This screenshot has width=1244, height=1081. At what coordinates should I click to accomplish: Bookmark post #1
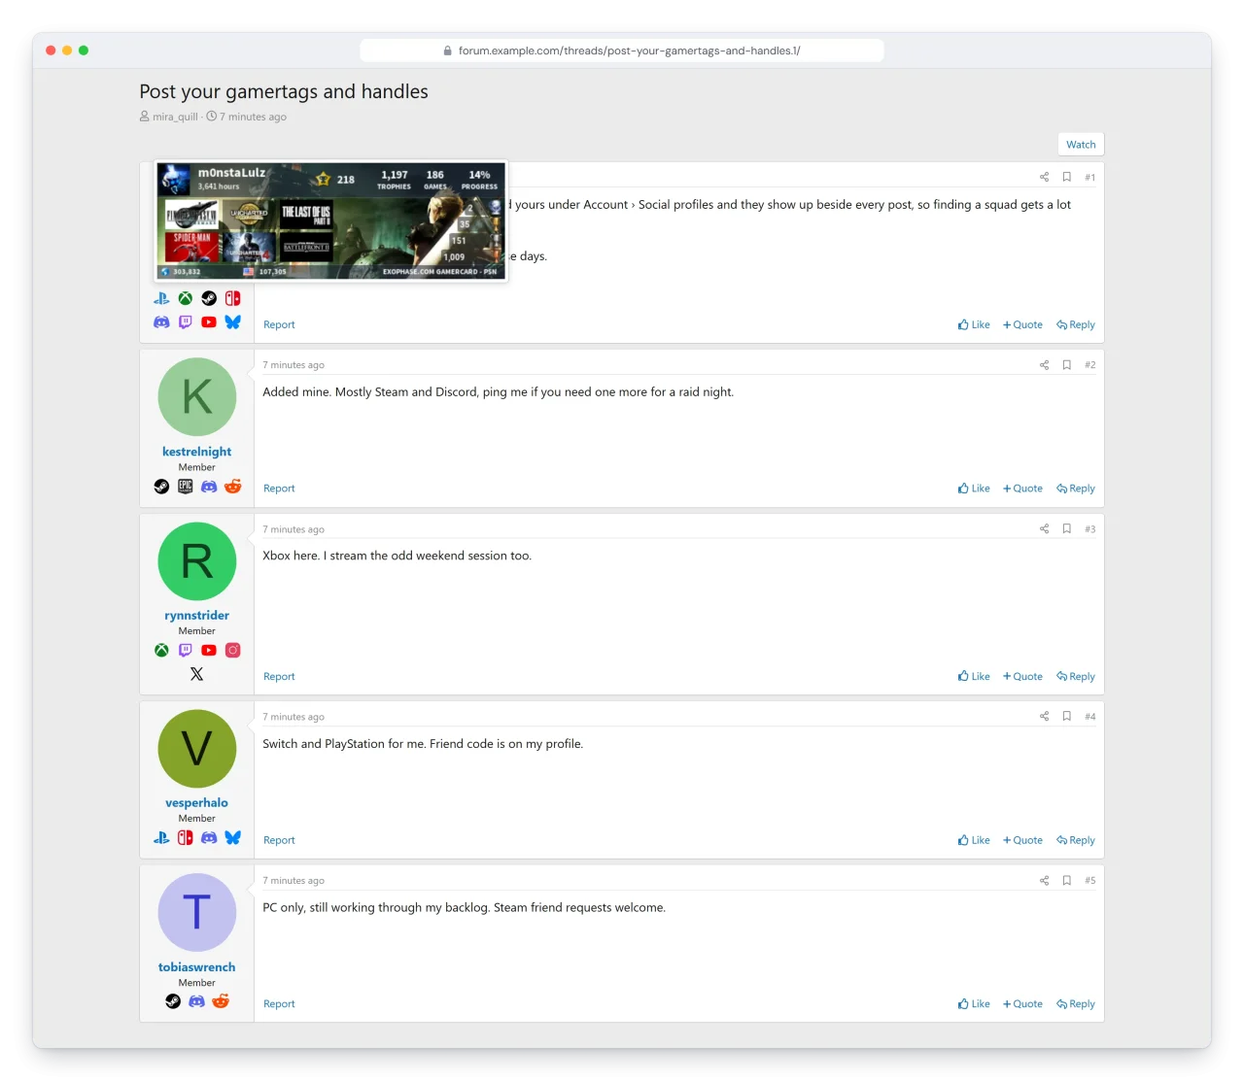[x=1066, y=177]
